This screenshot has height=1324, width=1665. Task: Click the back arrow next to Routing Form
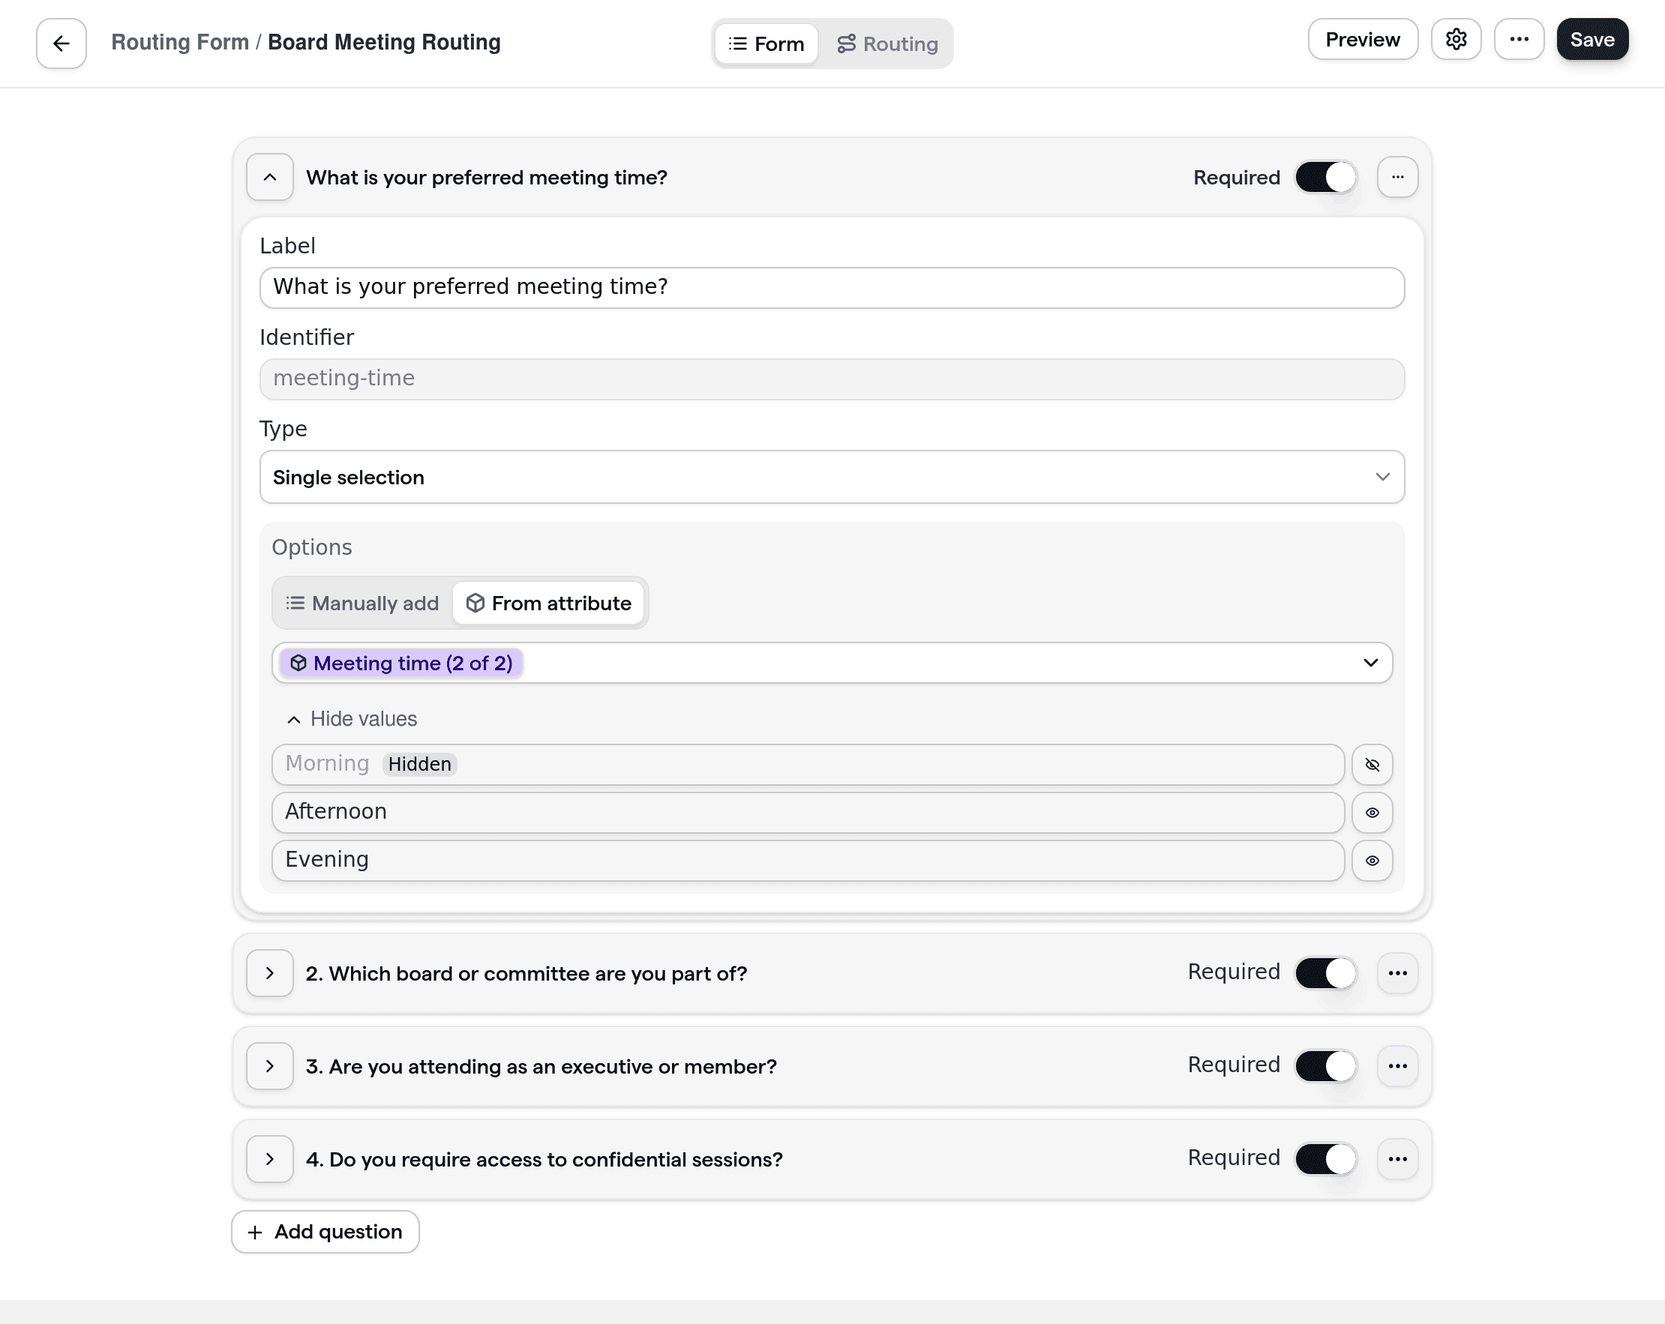tap(60, 43)
